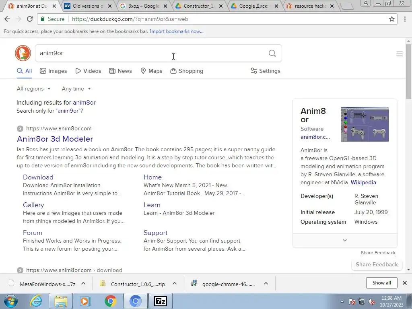Close the Constructor_1 Google Drive tab
Viewport: 412px width, 309px height.
221,6
